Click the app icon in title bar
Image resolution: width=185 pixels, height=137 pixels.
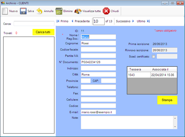pyautogui.click(x=3, y=3)
